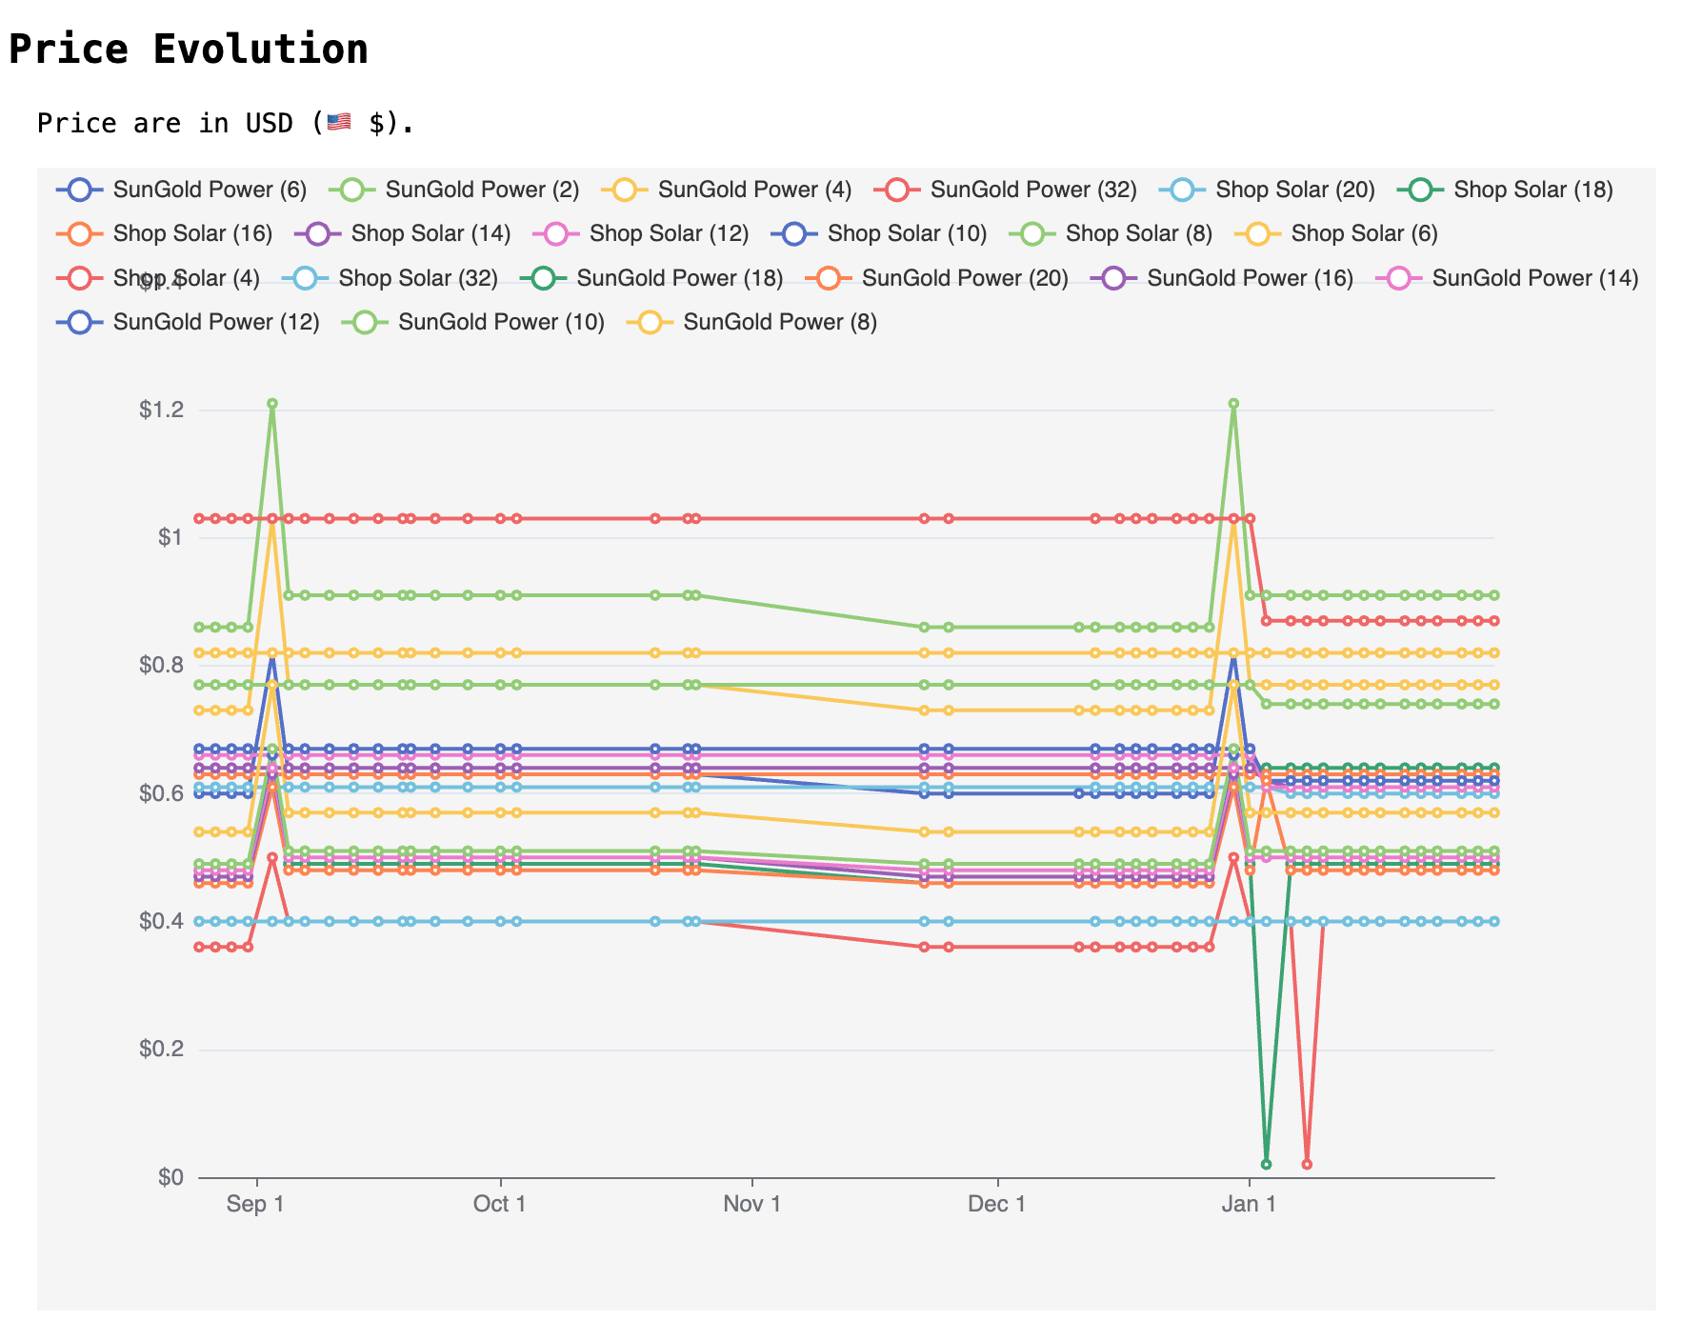Toggle SunGold Power (16) series
The image size is (1682, 1341).
[x=1222, y=278]
